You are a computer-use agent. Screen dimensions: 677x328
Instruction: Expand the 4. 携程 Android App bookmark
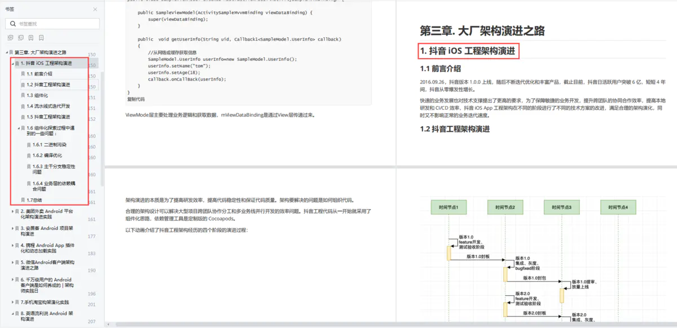click(12, 245)
